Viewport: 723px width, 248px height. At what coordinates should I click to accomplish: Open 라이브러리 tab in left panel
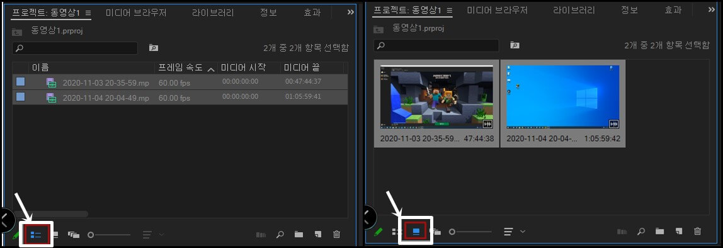pyautogui.click(x=213, y=13)
